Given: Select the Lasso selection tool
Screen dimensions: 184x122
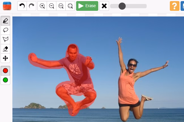Looking at the screenshot, I should [x=5, y=30].
